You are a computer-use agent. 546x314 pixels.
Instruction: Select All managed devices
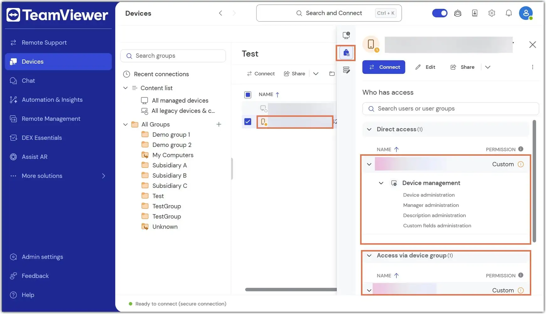(x=175, y=100)
